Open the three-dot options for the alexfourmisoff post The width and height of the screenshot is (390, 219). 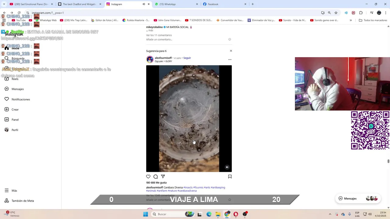(x=230, y=60)
